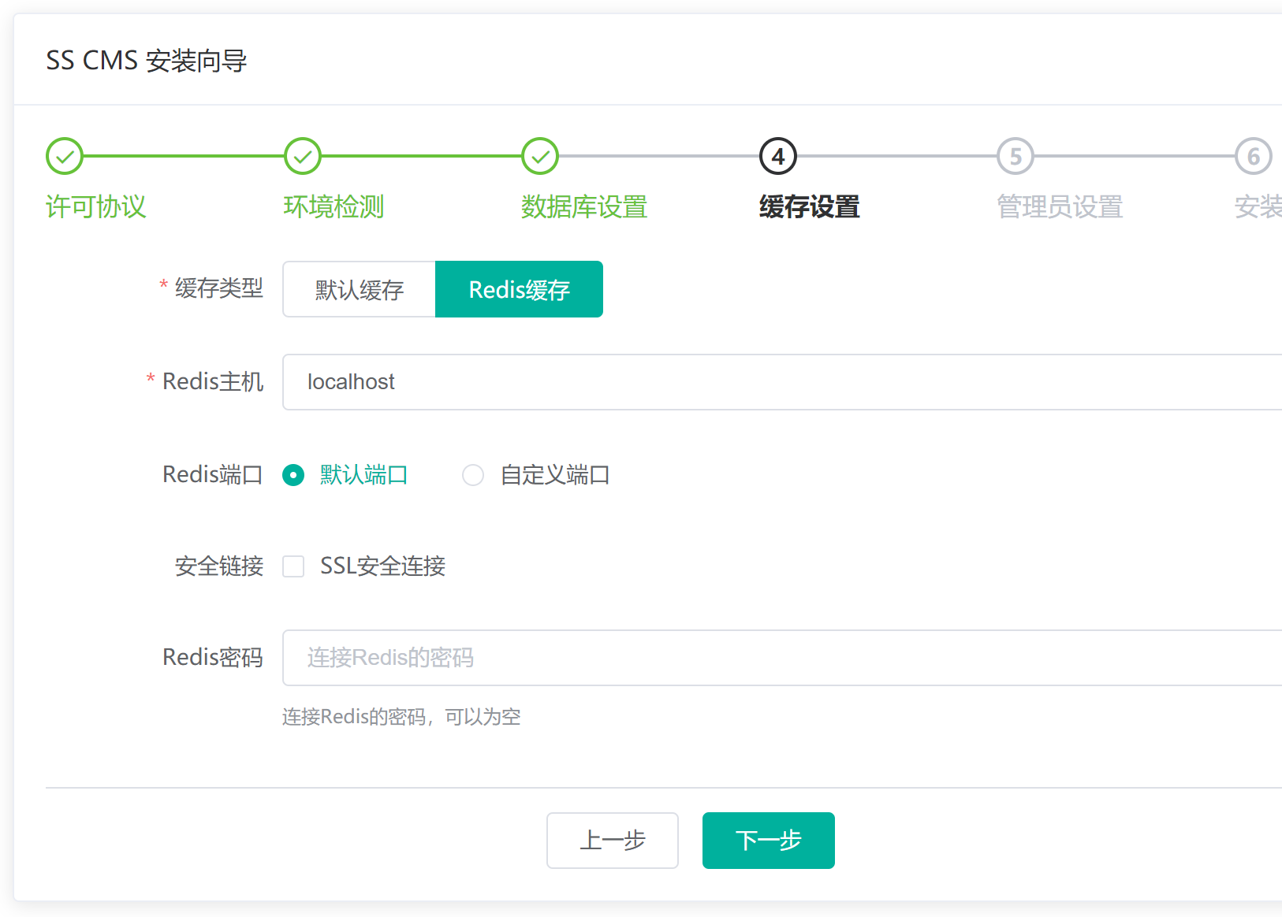The width and height of the screenshot is (1282, 917).
Task: Open the 许可协议 step label
Action: tap(96, 207)
